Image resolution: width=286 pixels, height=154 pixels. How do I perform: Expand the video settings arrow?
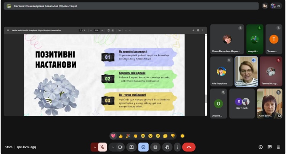coord(112,147)
